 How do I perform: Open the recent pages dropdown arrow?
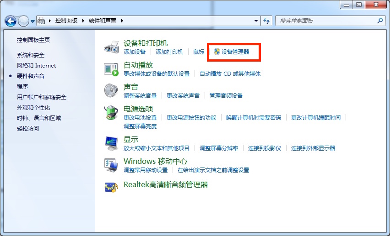pos(32,21)
